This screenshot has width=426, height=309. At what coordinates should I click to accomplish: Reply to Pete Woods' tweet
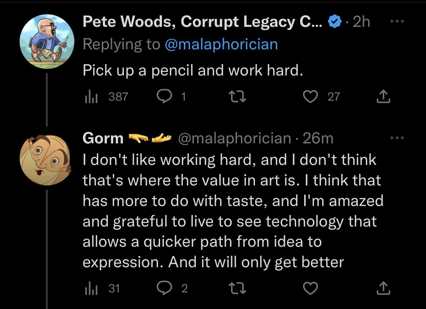(x=163, y=96)
